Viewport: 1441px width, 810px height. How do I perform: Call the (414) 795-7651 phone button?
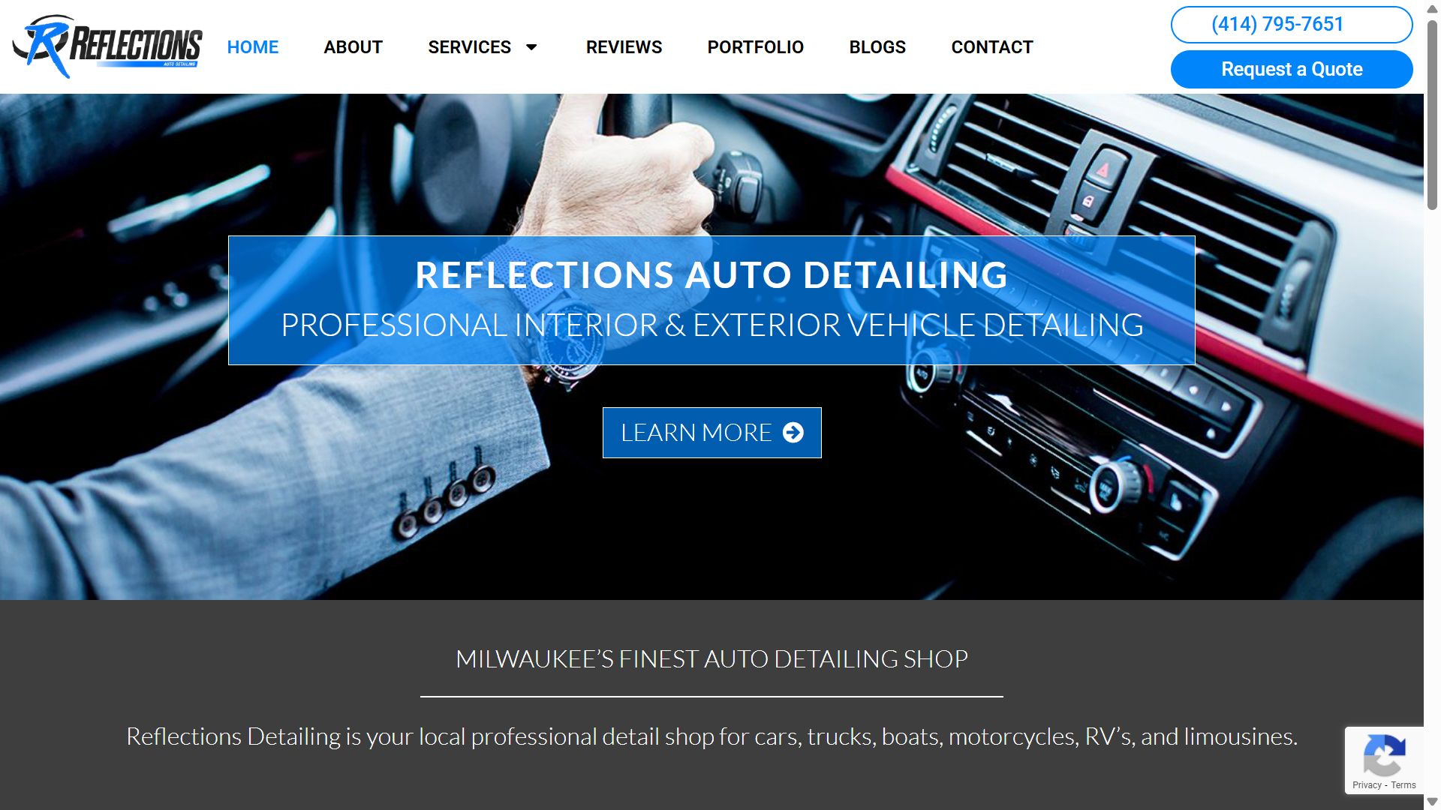(1292, 25)
